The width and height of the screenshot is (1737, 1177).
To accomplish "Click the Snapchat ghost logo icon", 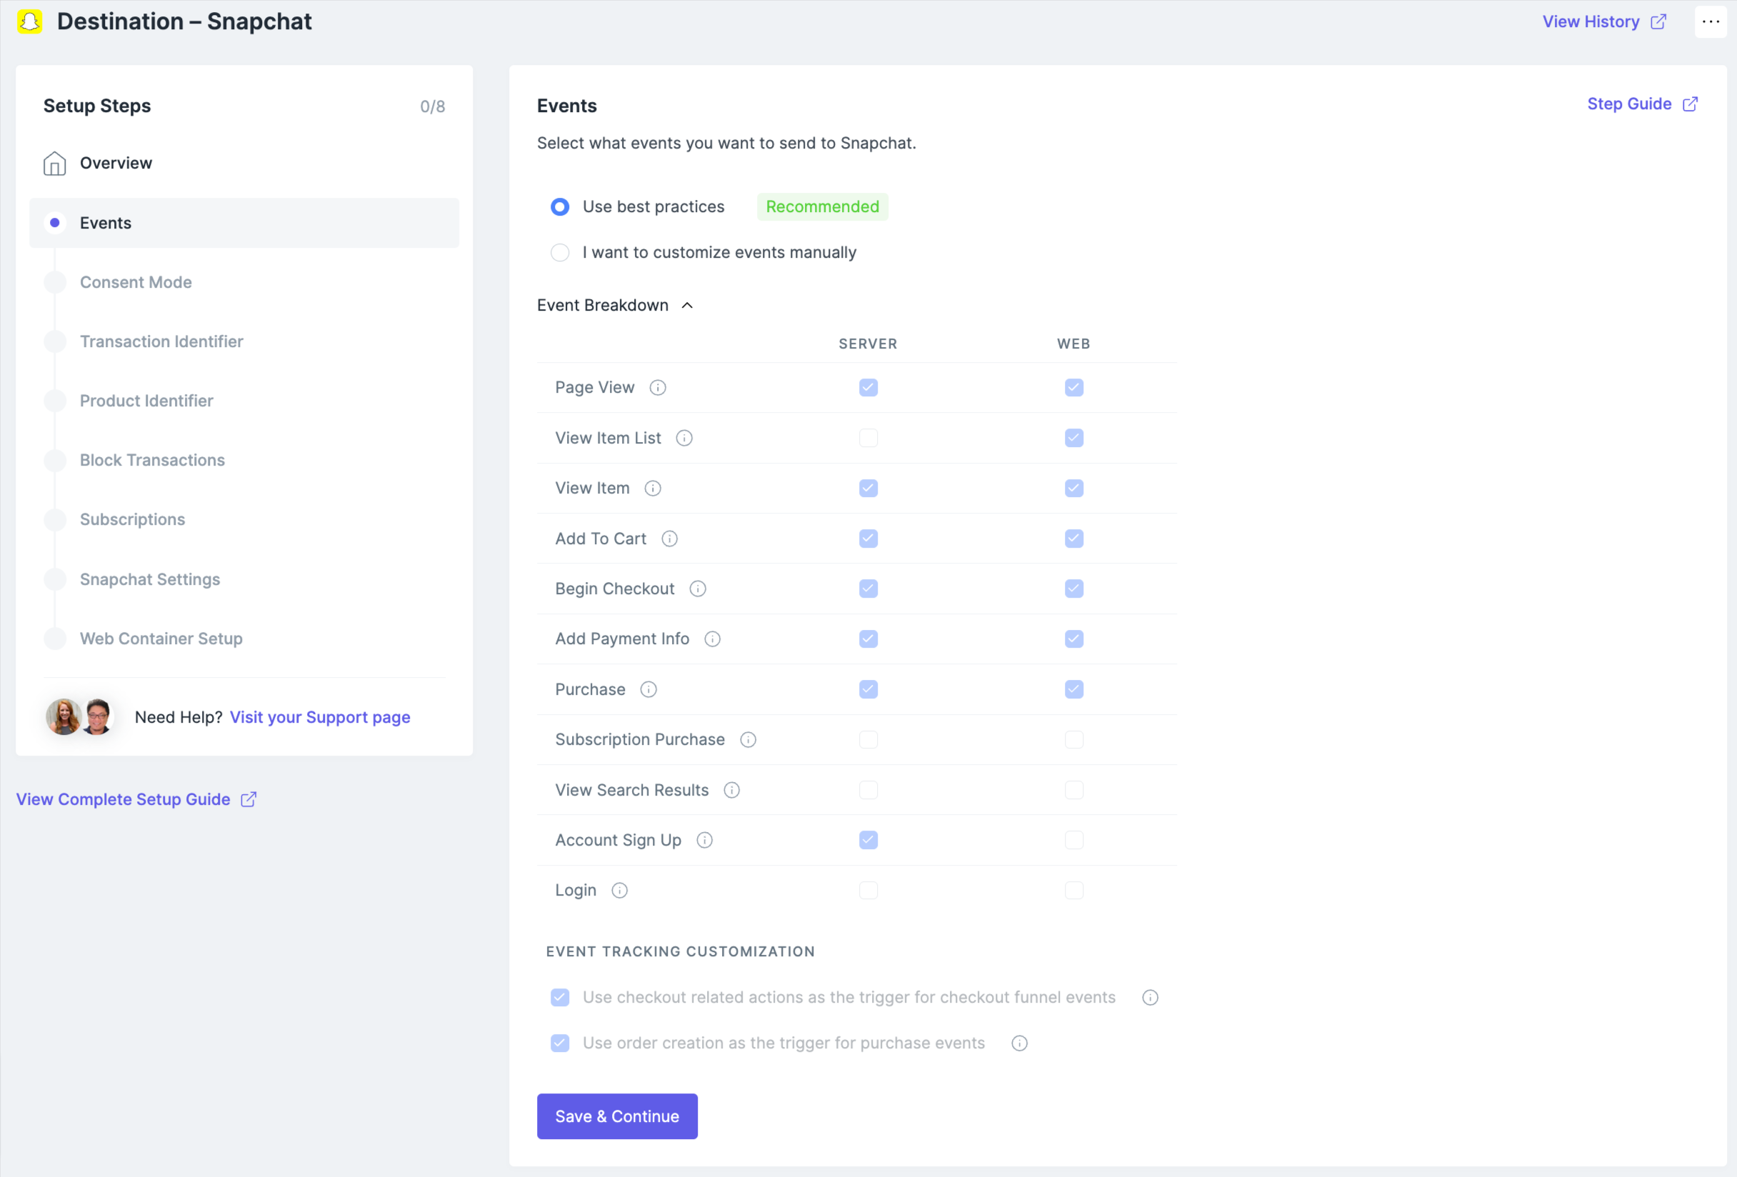I will (30, 21).
